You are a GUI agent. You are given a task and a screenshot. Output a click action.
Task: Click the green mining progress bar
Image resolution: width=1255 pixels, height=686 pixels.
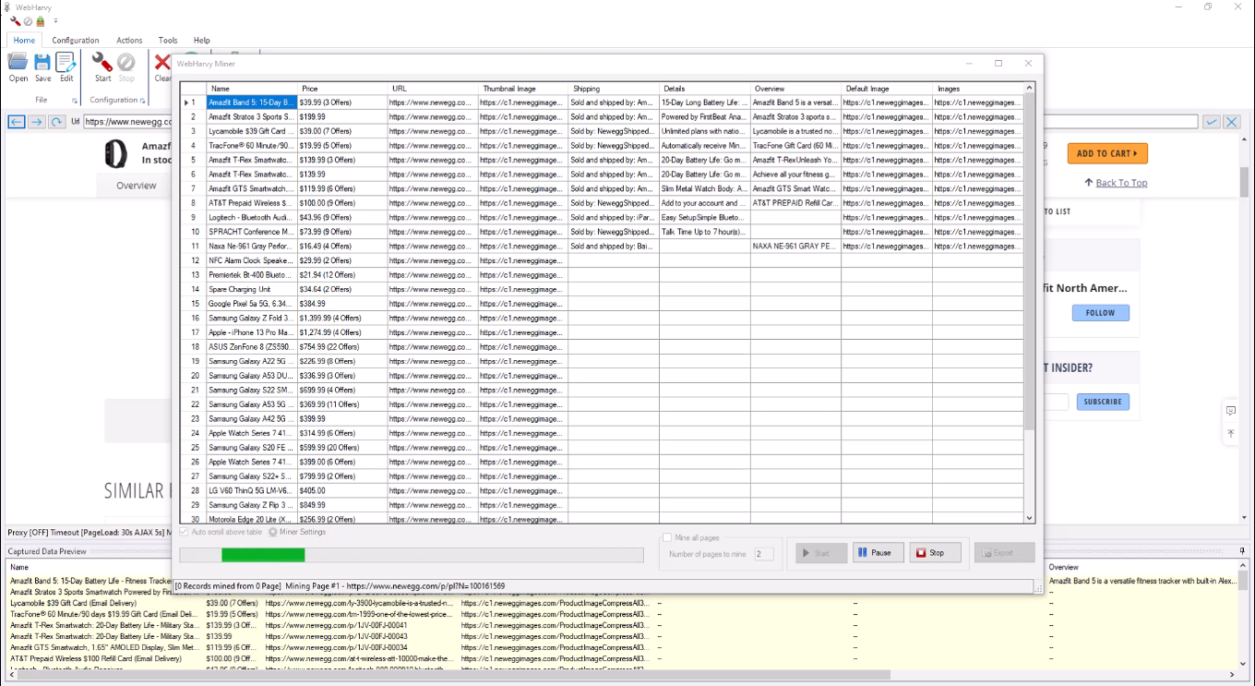(263, 555)
